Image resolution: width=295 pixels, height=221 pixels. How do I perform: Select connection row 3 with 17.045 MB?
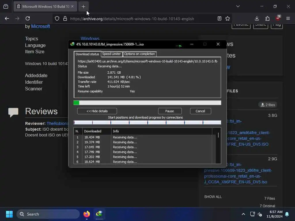[143, 147]
